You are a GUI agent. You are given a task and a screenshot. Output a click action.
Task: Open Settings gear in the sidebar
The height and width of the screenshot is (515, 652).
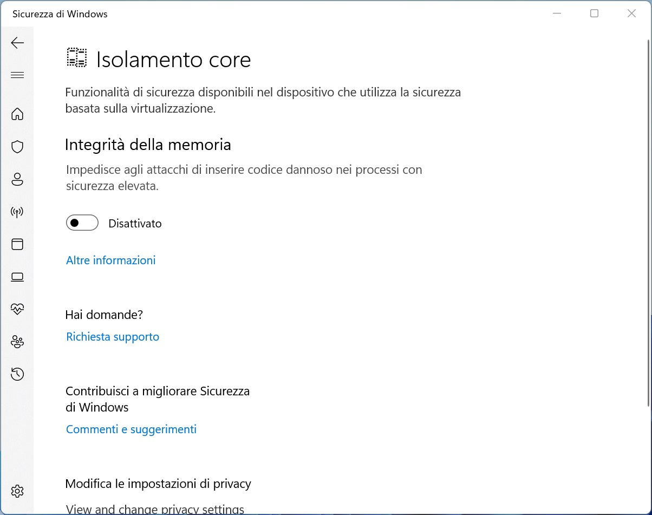pos(17,491)
